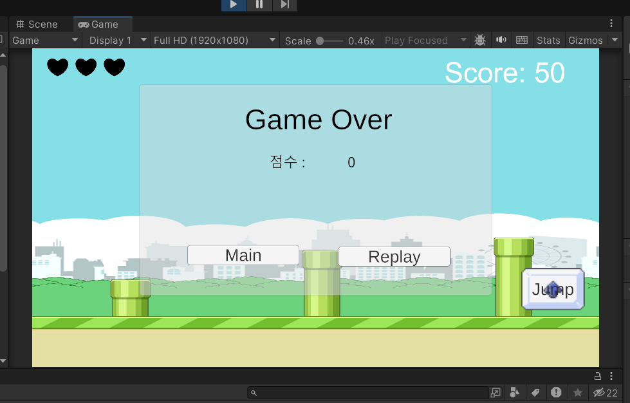630x403 pixels.
Task: Open the Game view three-dot options menu
Action: 611,23
